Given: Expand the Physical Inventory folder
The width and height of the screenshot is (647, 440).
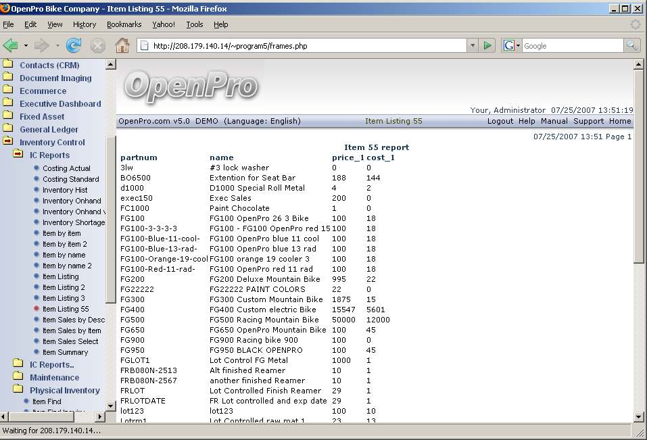Looking at the screenshot, I should [18, 390].
